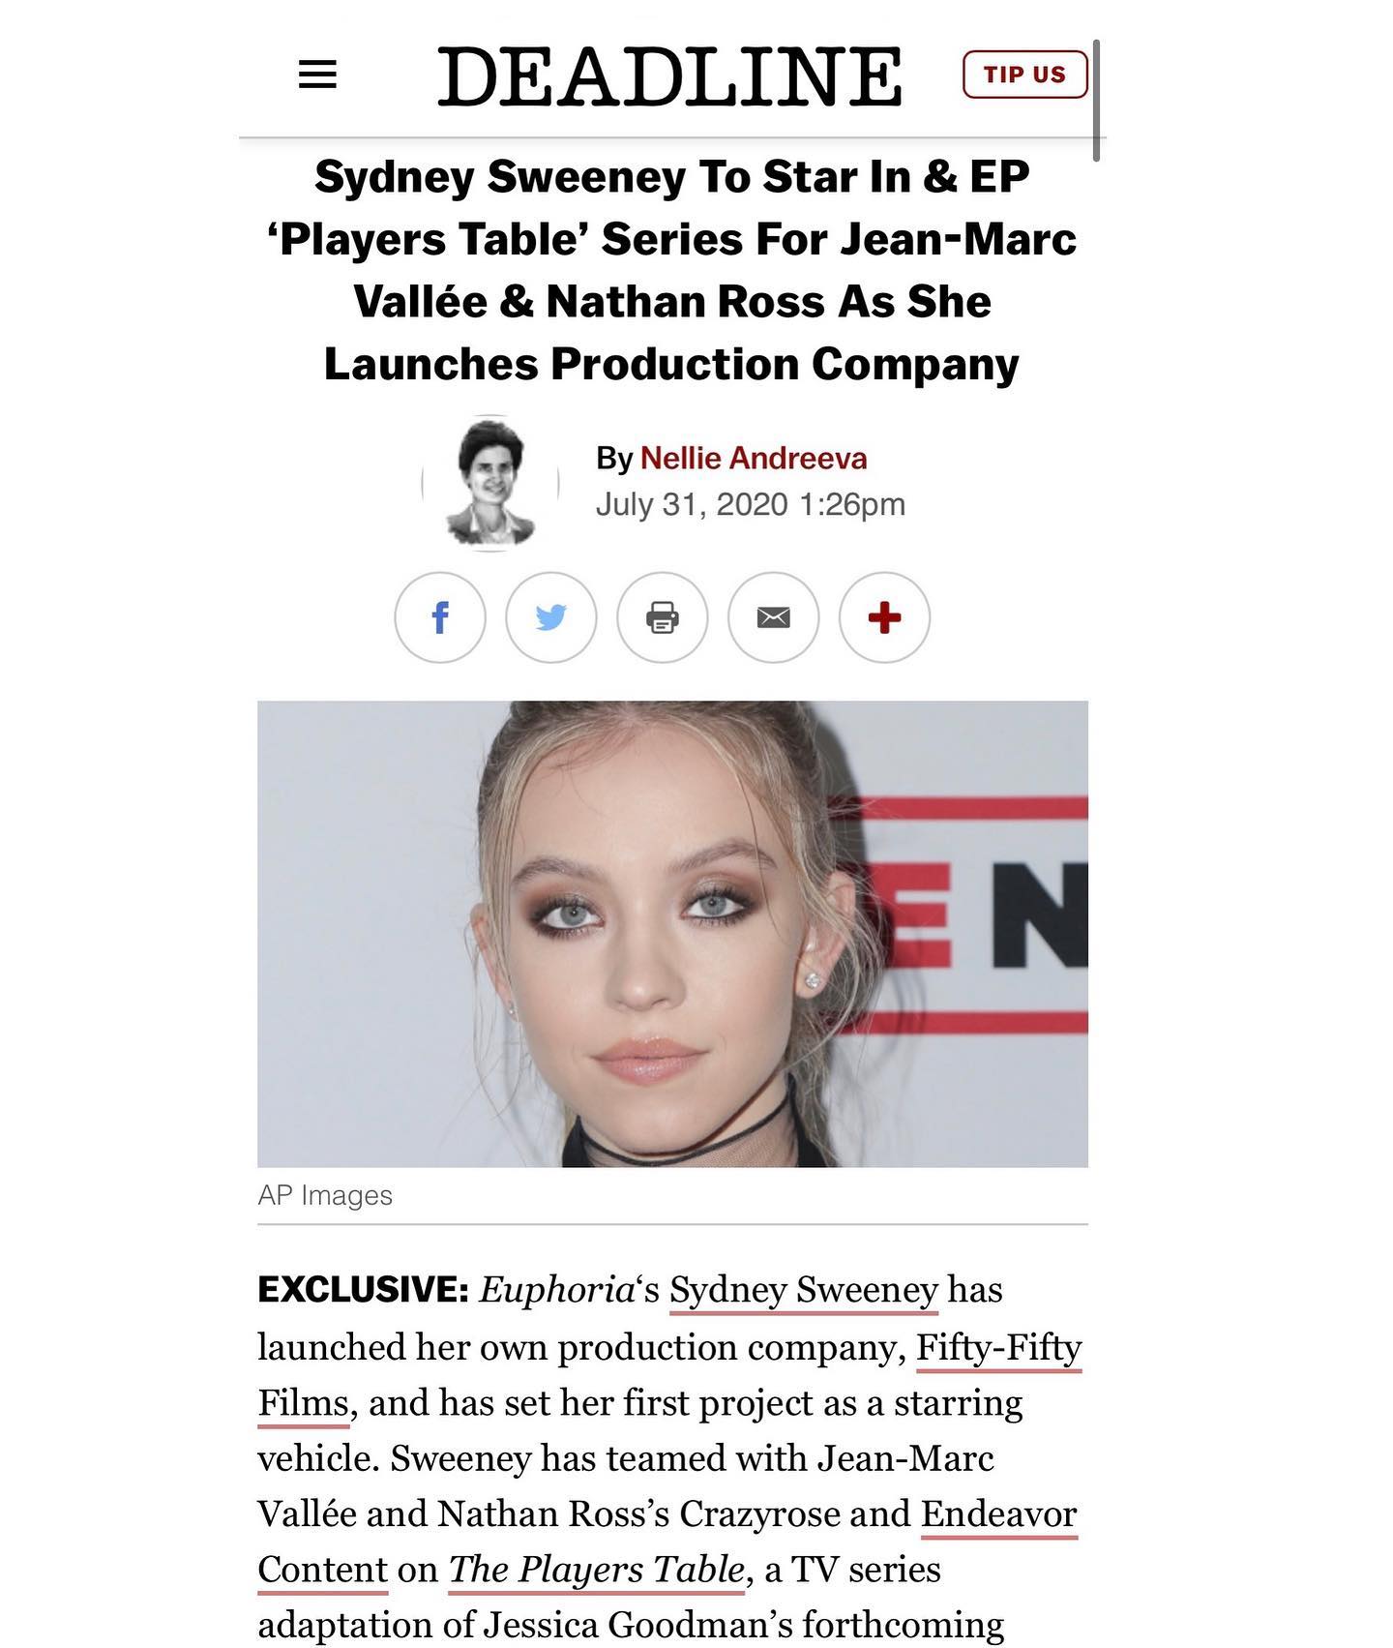Image resolution: width=1393 pixels, height=1648 pixels.
Task: Click the Sydney Sweeney photo
Action: (677, 934)
